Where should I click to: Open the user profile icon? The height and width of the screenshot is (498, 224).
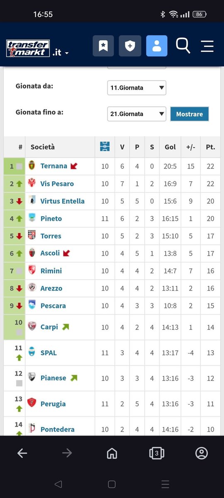[x=157, y=46]
